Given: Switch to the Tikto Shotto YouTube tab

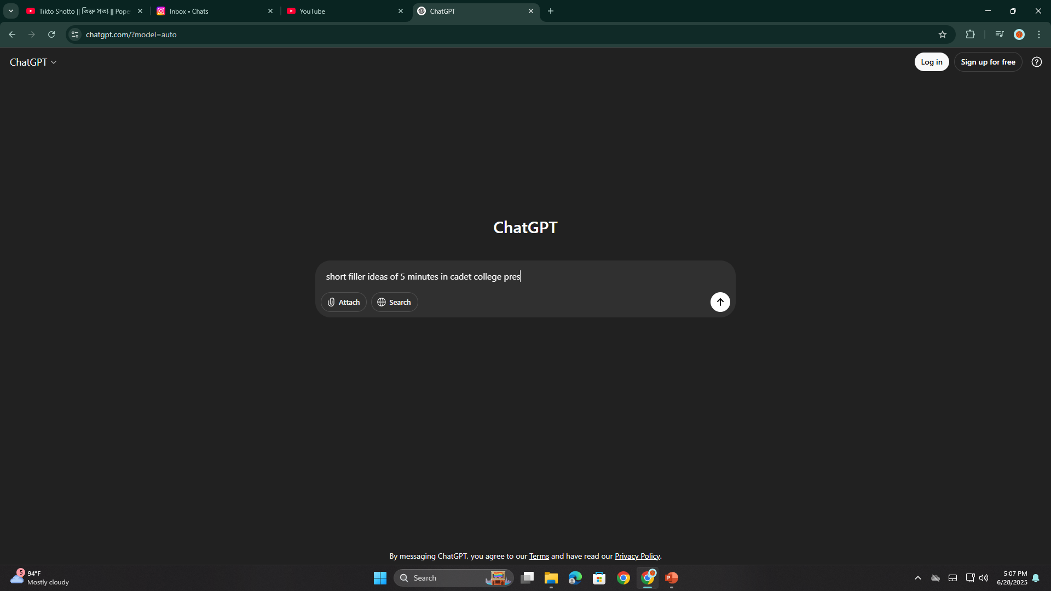Looking at the screenshot, I should pos(84,11).
